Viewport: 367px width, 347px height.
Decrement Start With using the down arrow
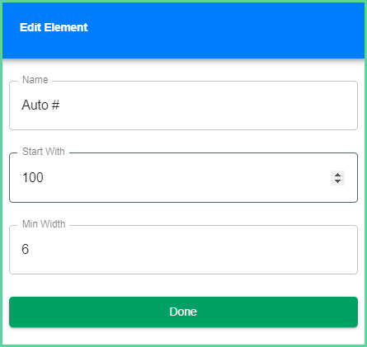[x=337, y=181]
